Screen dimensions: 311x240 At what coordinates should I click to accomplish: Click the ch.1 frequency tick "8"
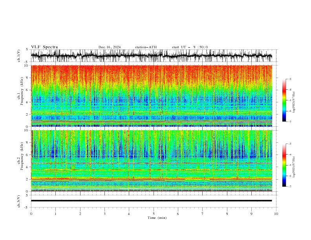click(27, 78)
